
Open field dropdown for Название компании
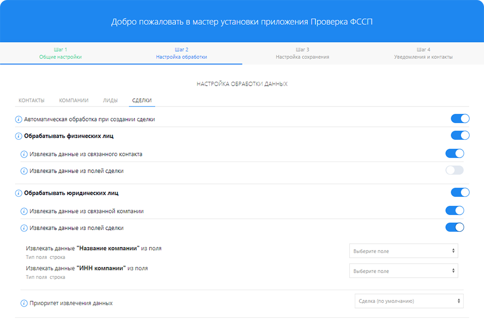coord(403,251)
